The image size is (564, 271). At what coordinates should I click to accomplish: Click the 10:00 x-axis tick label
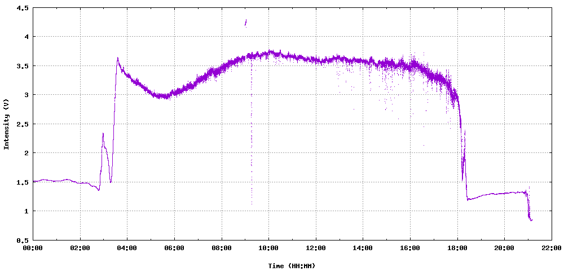[268, 248]
